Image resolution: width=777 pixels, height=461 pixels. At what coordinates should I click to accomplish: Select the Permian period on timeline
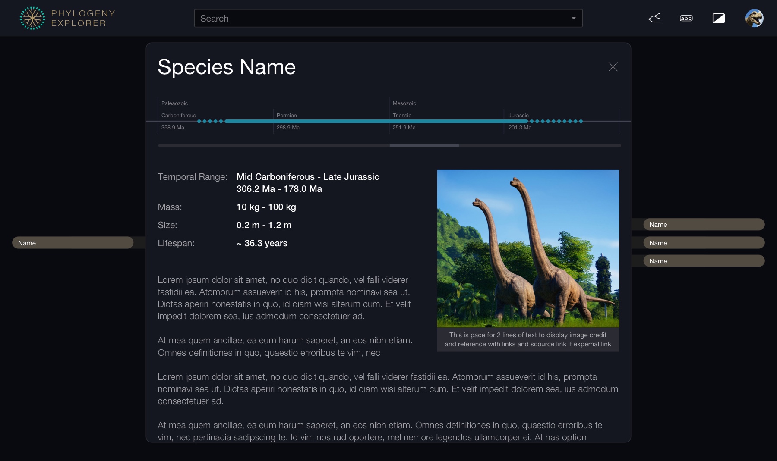pyautogui.click(x=287, y=116)
